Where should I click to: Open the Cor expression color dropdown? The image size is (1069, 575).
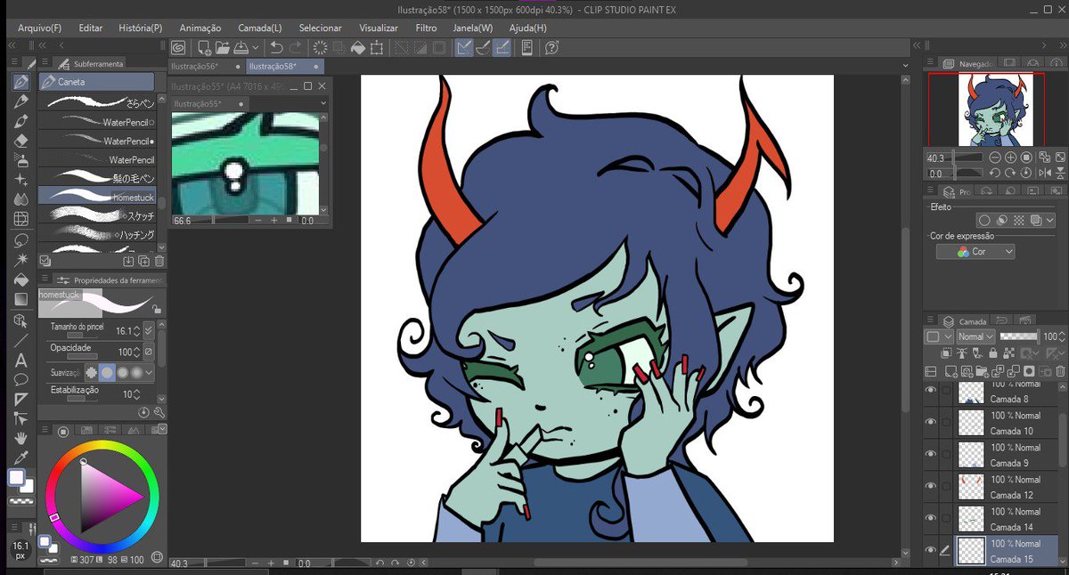(x=975, y=252)
